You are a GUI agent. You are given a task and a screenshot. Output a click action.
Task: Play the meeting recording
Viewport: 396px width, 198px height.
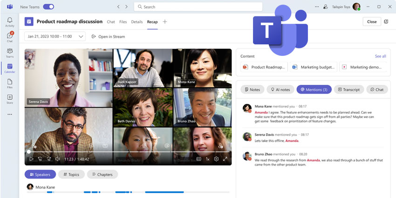(31, 159)
